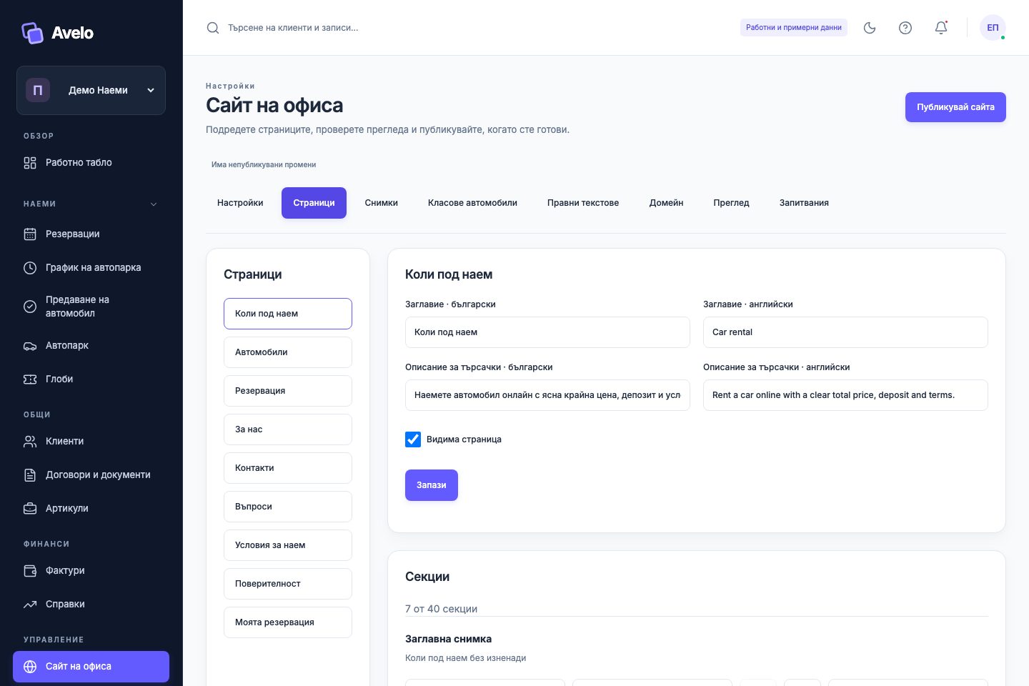Click the Заглавие · български input field
This screenshot has height=686, width=1029.
coord(547,332)
